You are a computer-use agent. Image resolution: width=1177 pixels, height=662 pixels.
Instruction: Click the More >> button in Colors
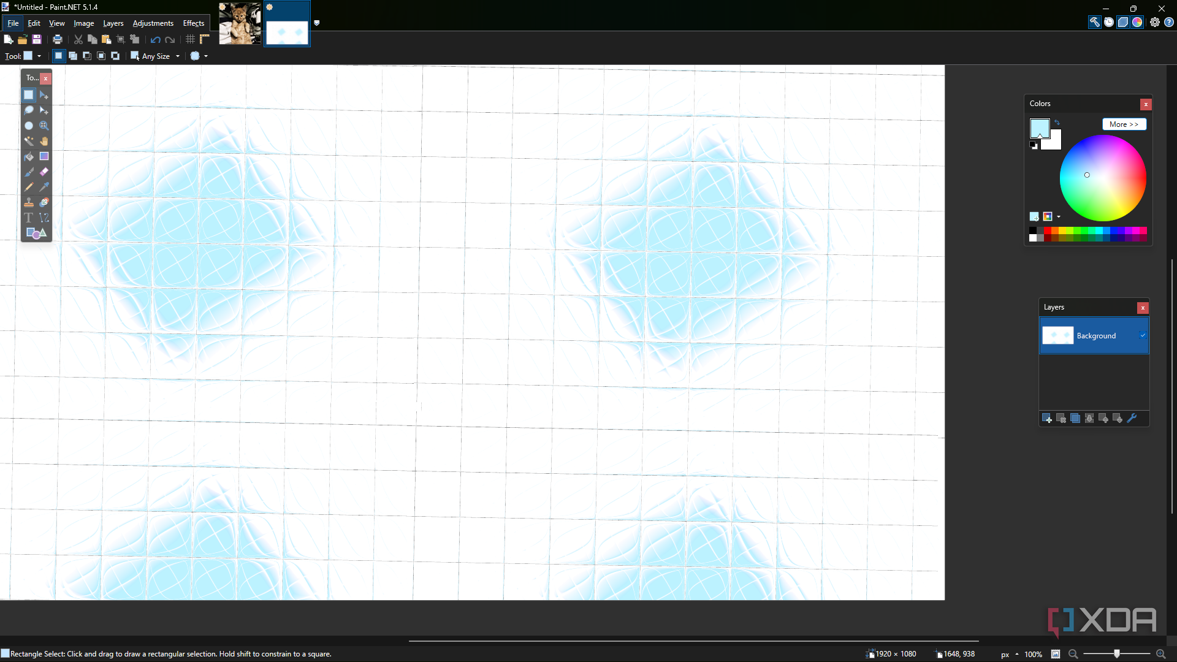click(x=1124, y=124)
